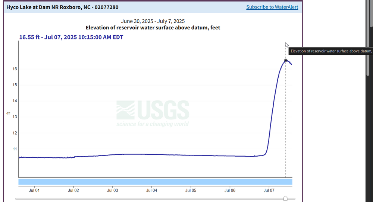Image resolution: width=373 pixels, height=202 pixels.
Task: Click the 16.55 ft current reading text
Action: point(71,37)
